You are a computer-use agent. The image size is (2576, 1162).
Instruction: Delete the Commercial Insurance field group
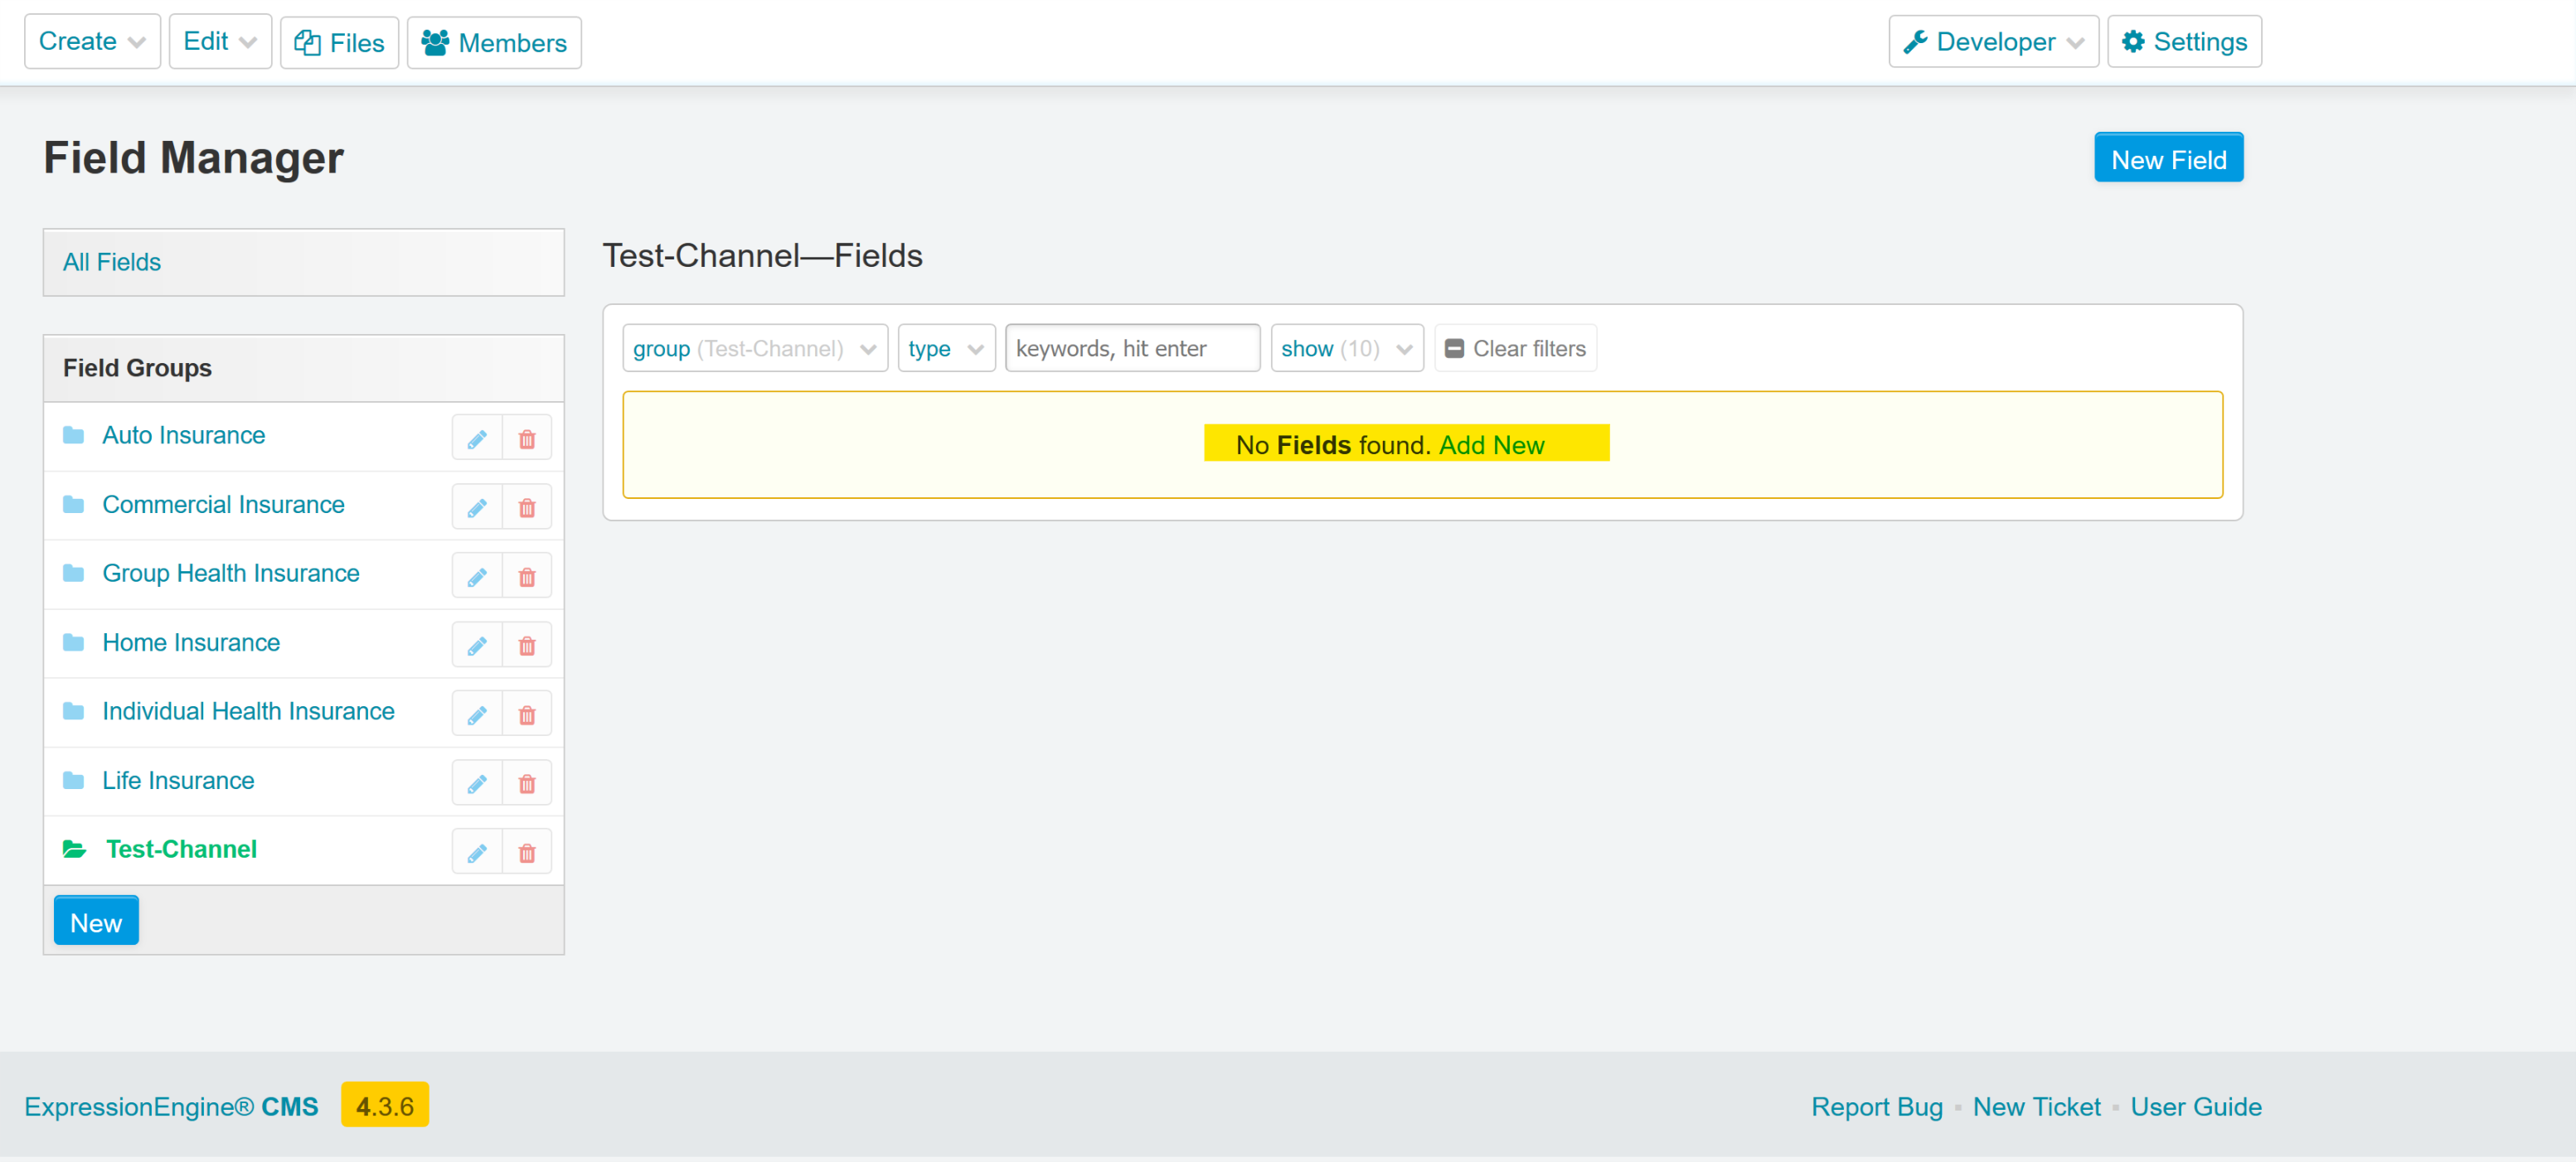click(527, 507)
